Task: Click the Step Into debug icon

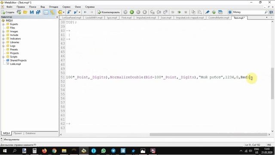Action: click(x=153, y=12)
